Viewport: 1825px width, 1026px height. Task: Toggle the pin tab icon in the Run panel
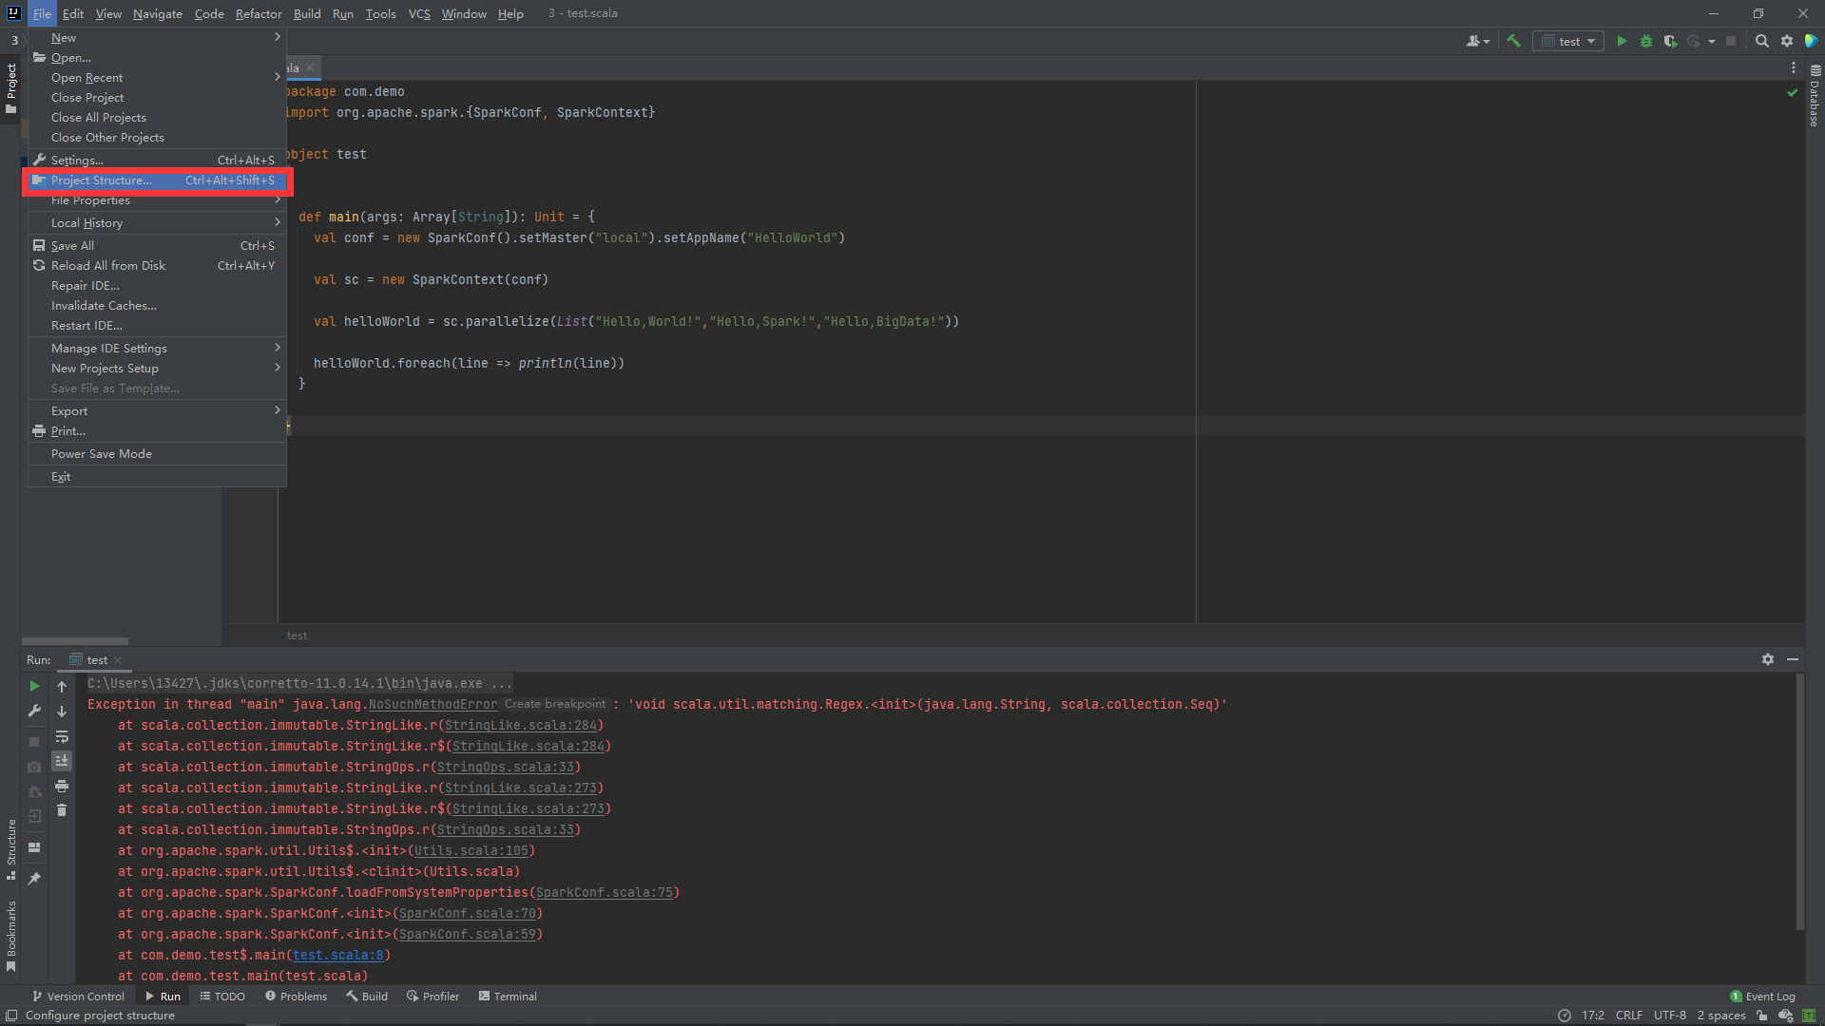point(34,879)
